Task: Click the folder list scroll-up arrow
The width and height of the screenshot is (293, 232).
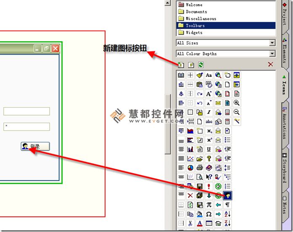Action: tap(168, 3)
